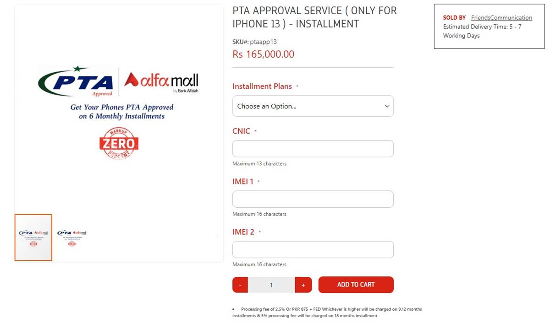The image size is (550, 323).
Task: Click the quantity number field
Action: (271, 285)
